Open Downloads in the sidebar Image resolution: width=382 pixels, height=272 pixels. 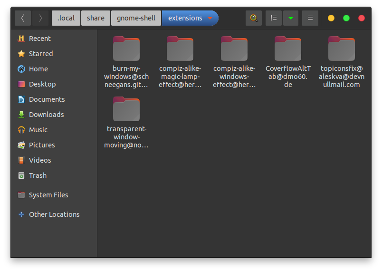pyautogui.click(x=54, y=115)
